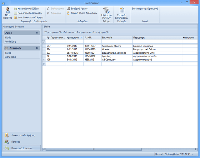Select the Οικονομικά Στοιχεία navigation button
Screen dimensions: 200x158
tap(22, 148)
